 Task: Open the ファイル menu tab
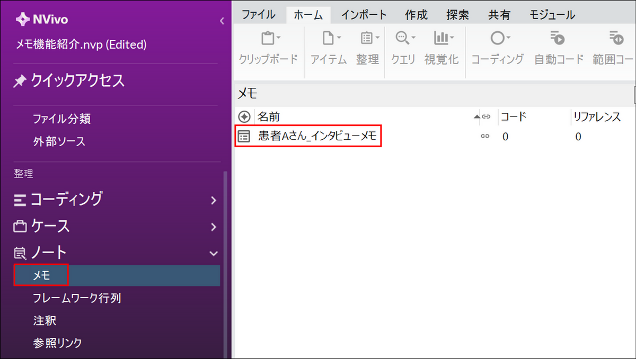(258, 15)
